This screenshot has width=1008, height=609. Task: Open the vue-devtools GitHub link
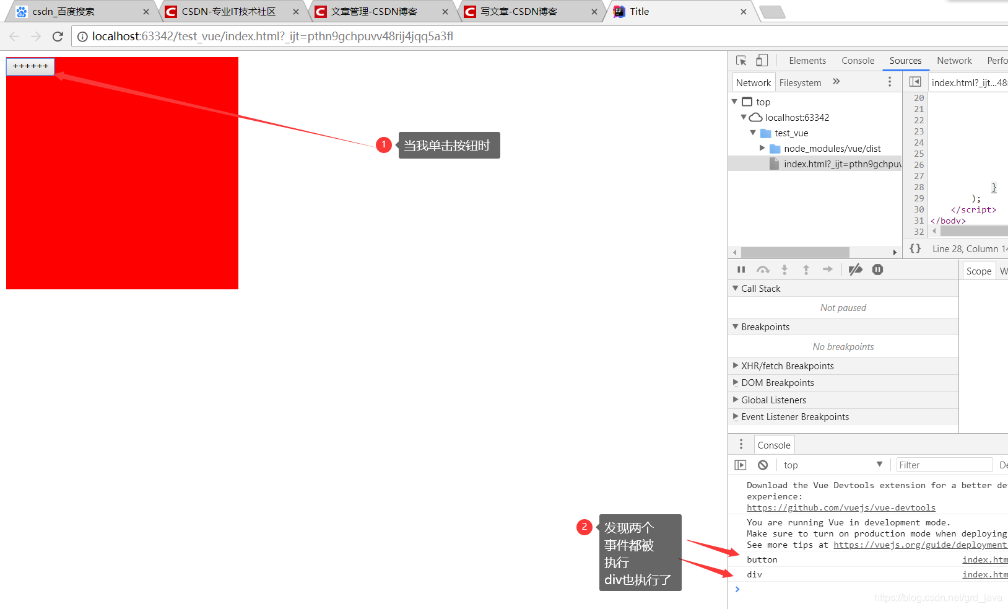[841, 507]
